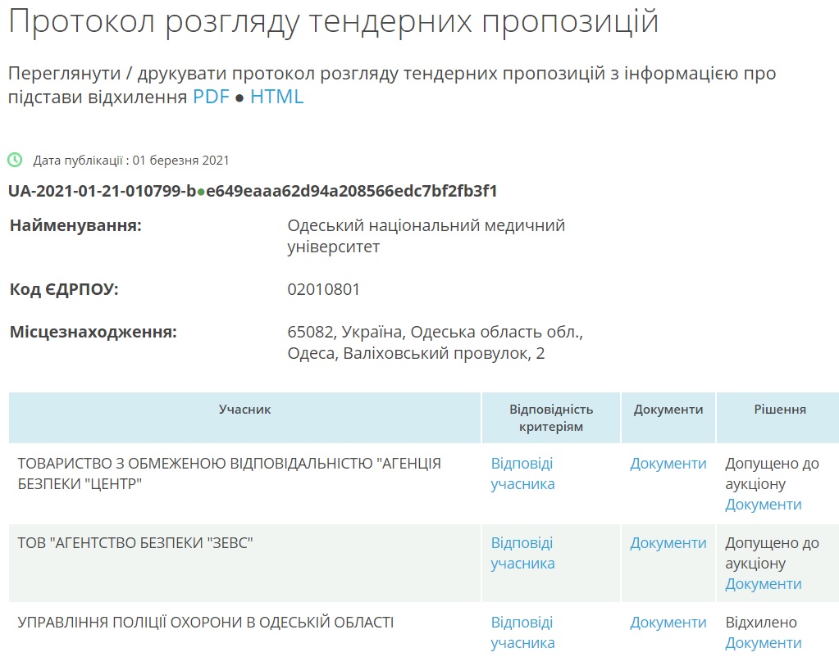Select the tender ID UA-2021-01-21-010799-b text

pyautogui.click(x=102, y=192)
